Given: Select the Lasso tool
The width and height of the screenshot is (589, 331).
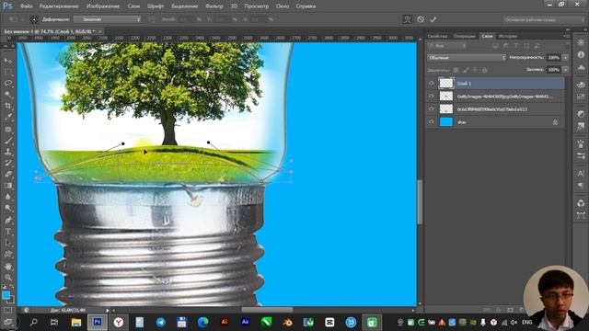Looking at the screenshot, I should coord(8,83).
